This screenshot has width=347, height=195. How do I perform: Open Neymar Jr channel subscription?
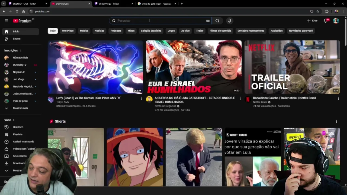pyautogui.click(x=21, y=72)
